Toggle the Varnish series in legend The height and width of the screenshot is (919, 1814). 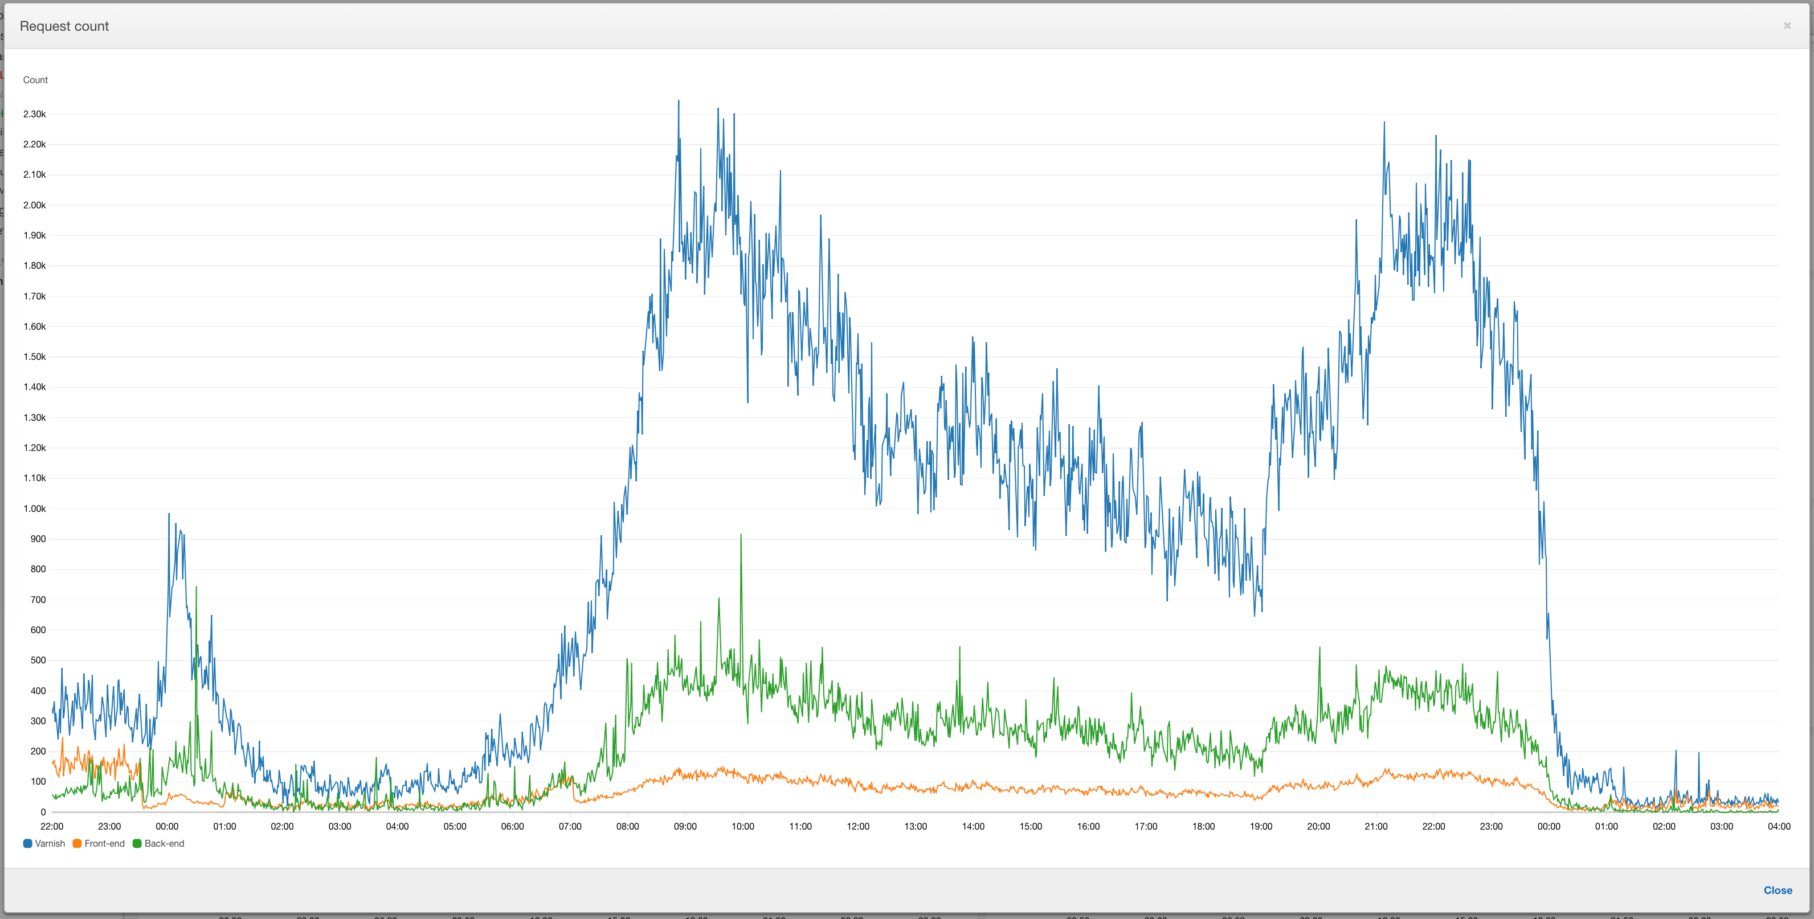(x=50, y=844)
